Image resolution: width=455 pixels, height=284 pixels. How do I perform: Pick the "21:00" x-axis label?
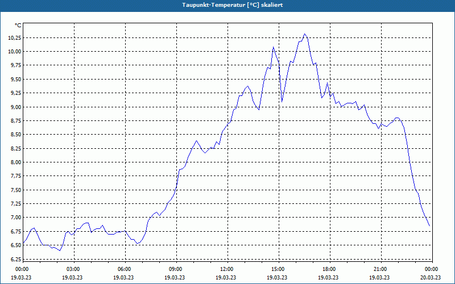(380, 269)
